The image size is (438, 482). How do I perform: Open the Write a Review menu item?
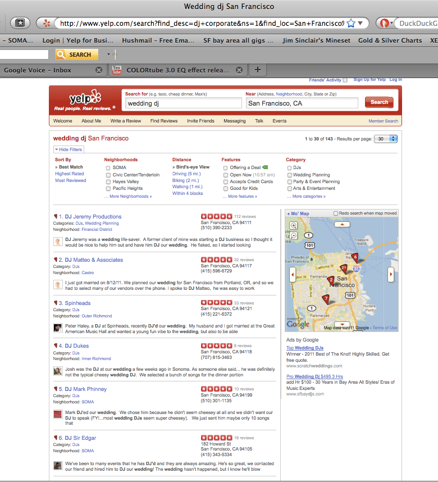125,121
